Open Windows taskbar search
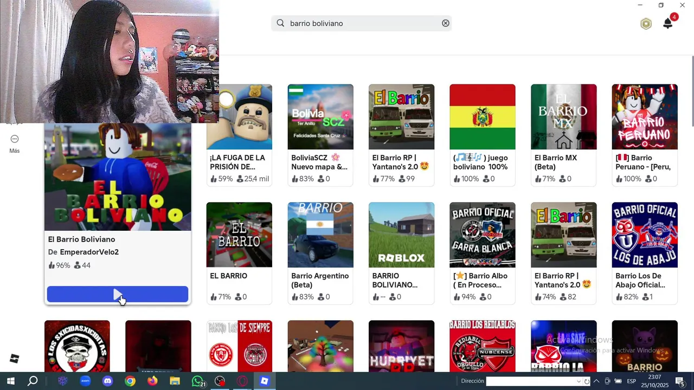This screenshot has width=694, height=390. 33,381
